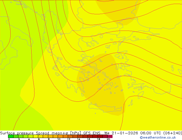Viewport: 182px width, 140px height.
Task: Click the 17–18 hPa dark red legend swatch
Action: (x=95, y=136)
